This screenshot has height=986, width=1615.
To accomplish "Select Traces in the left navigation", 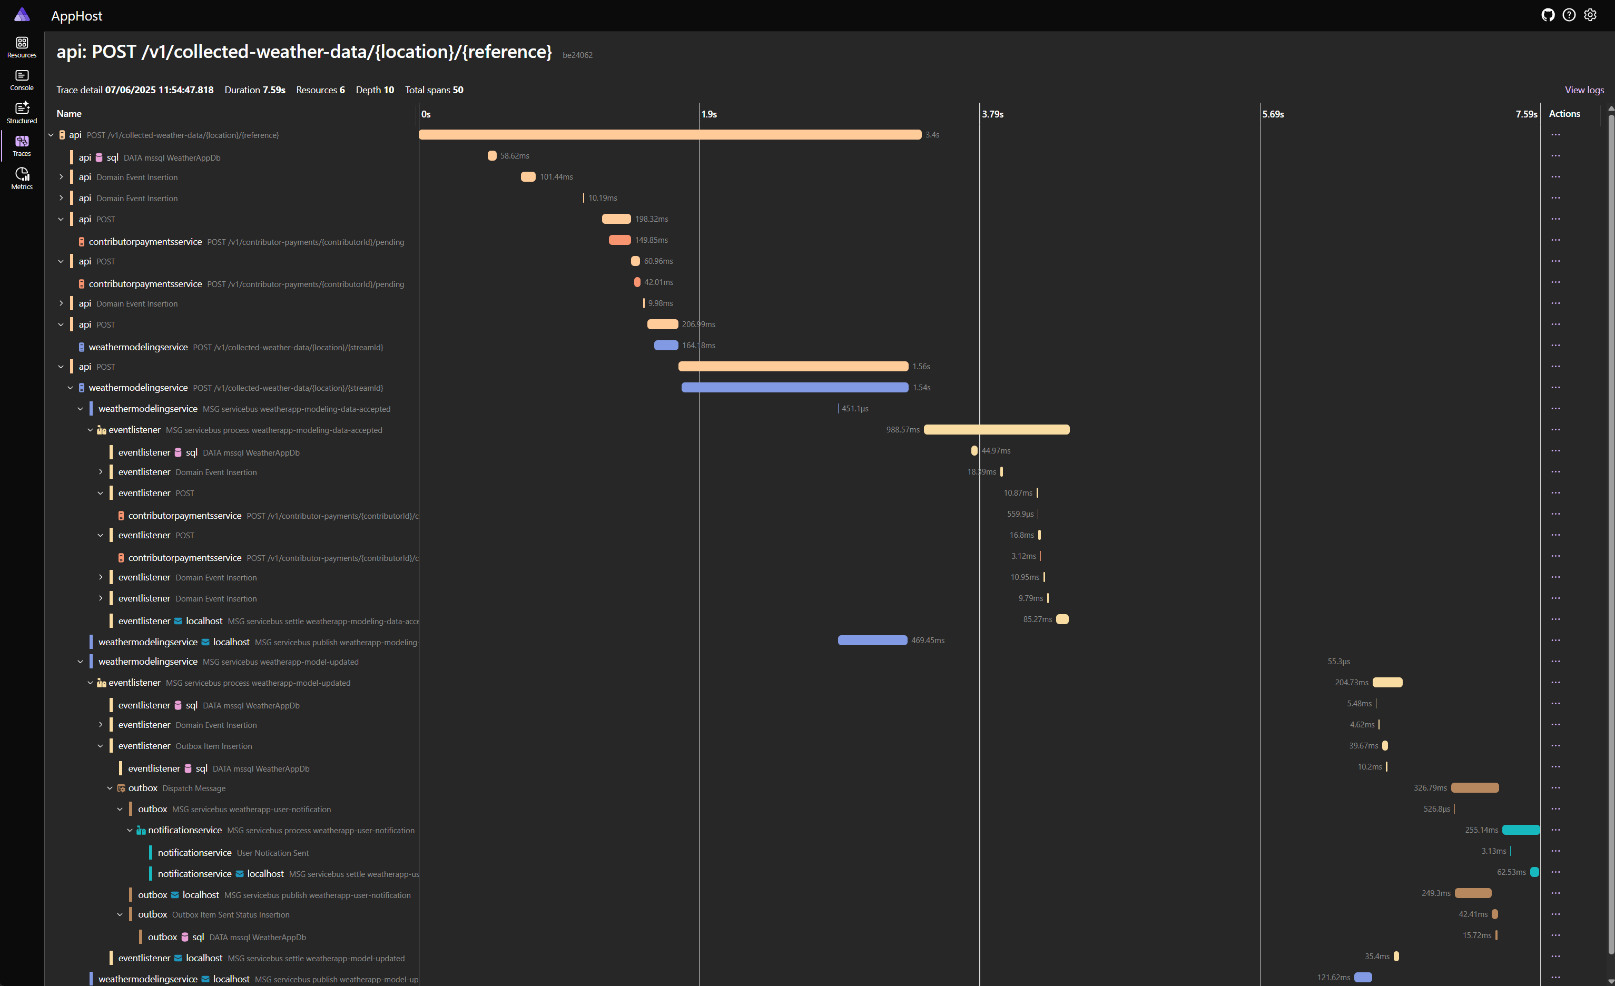I will tap(22, 144).
